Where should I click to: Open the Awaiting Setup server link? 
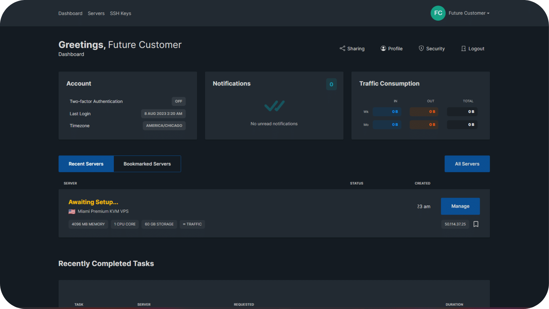tap(93, 202)
